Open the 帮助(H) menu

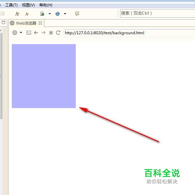(46, 5)
